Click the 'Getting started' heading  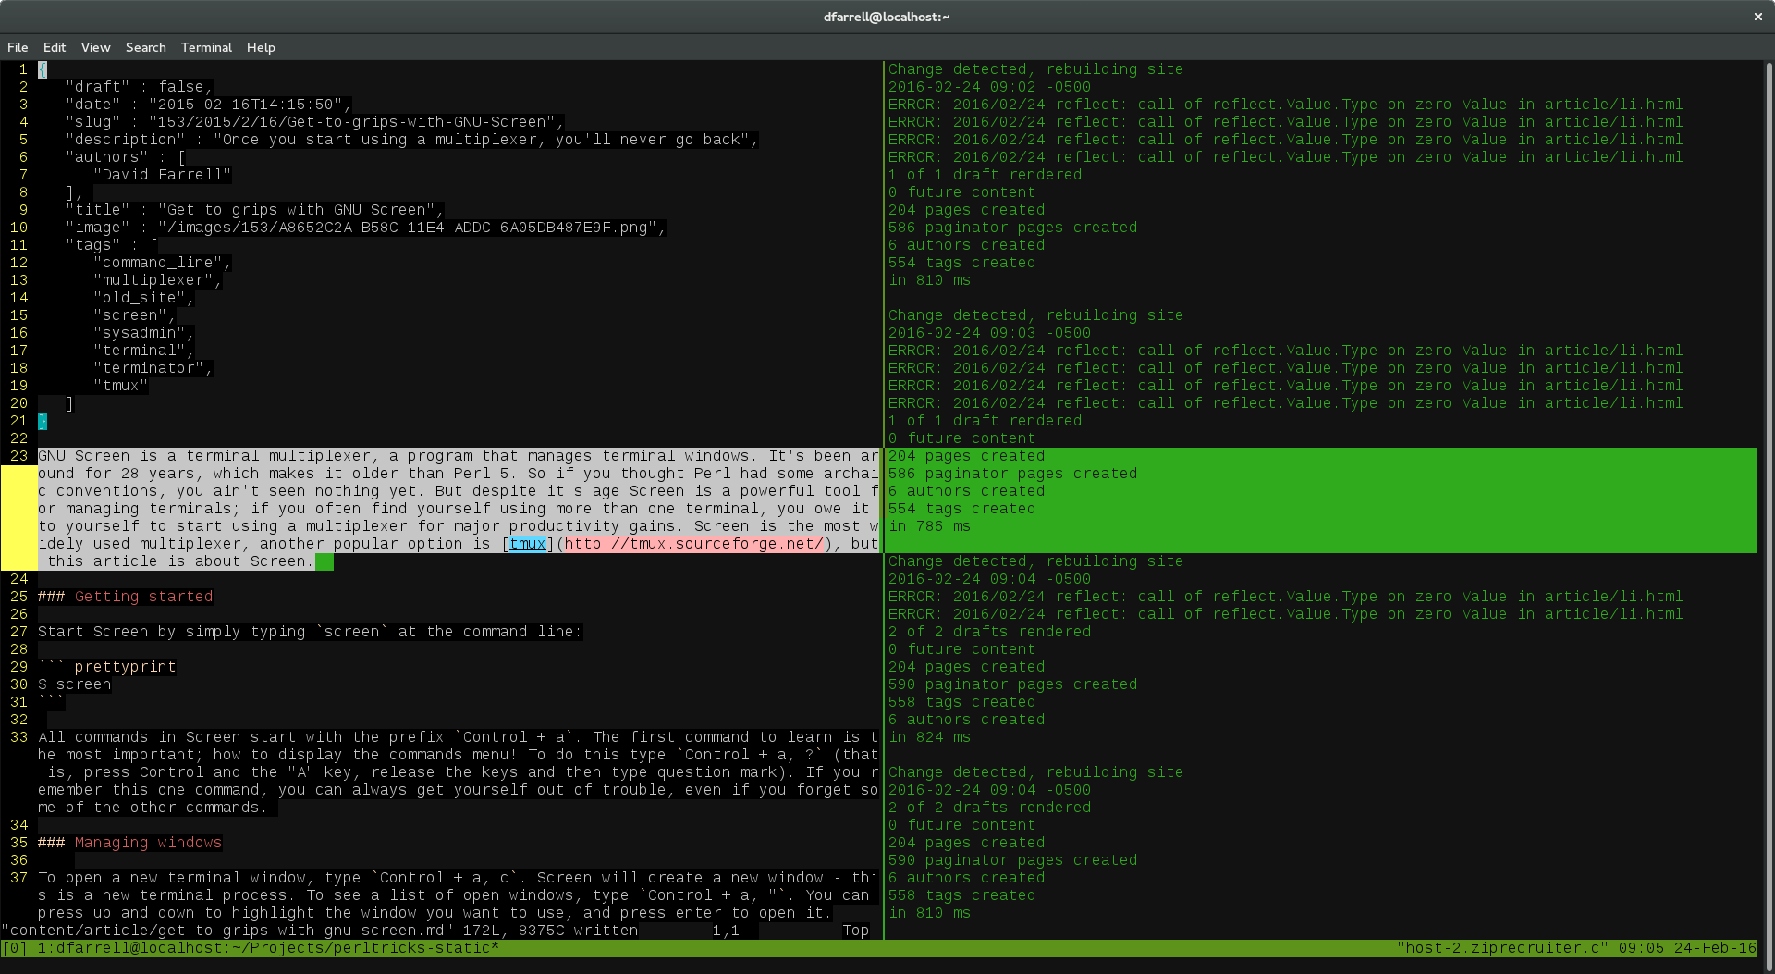tap(143, 597)
